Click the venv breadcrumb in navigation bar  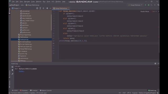(x=22, y=5)
